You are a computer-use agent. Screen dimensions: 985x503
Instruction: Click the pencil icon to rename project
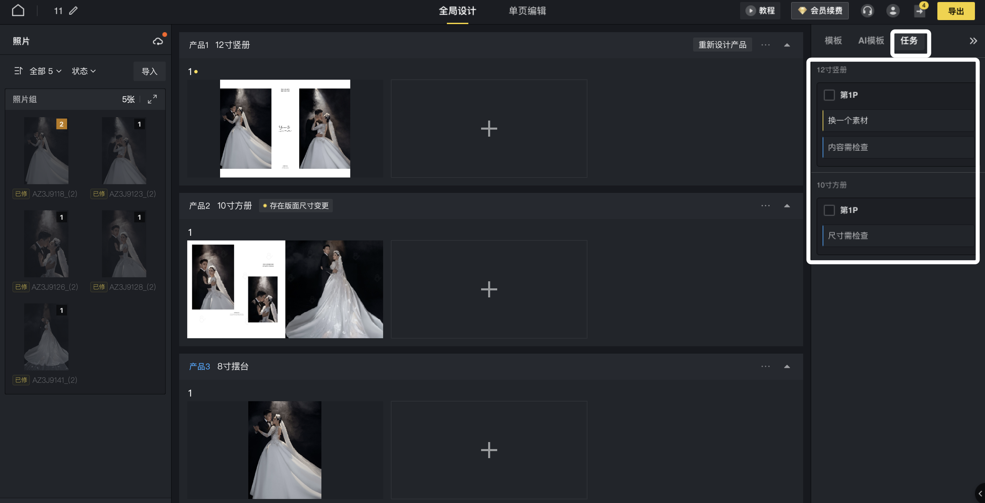tap(73, 11)
